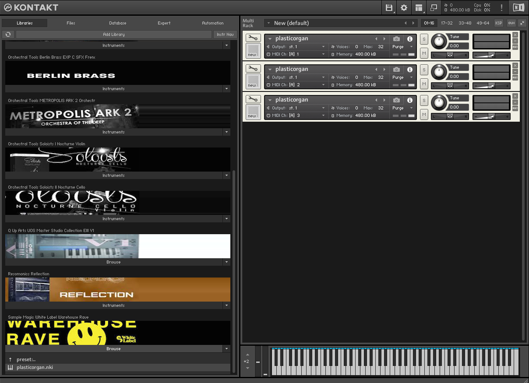529x383 pixels.
Task: Switch to the Expert tab
Action: 164,23
